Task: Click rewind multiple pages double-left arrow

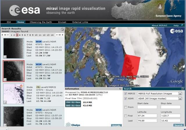Action: (5, 35)
